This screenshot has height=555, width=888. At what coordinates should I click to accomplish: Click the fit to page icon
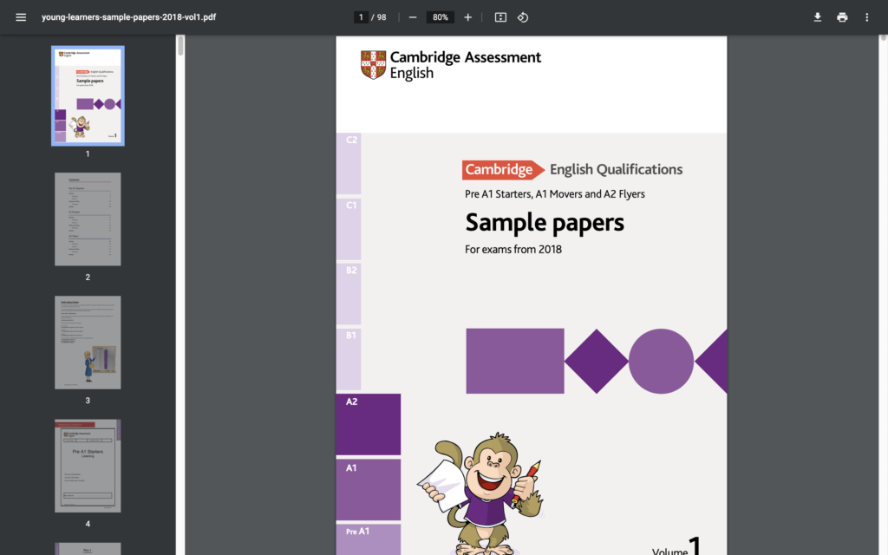pos(500,17)
